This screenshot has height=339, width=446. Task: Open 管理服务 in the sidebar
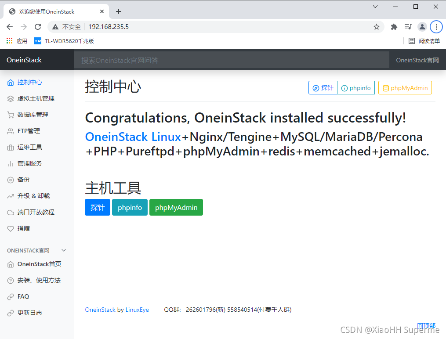click(29, 164)
